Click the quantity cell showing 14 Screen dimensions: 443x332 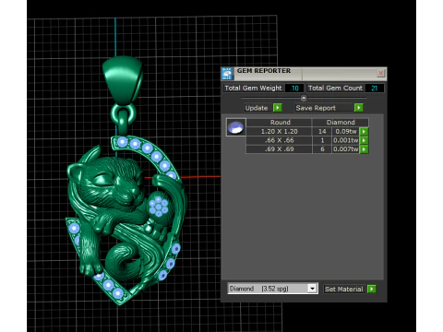[x=322, y=132]
